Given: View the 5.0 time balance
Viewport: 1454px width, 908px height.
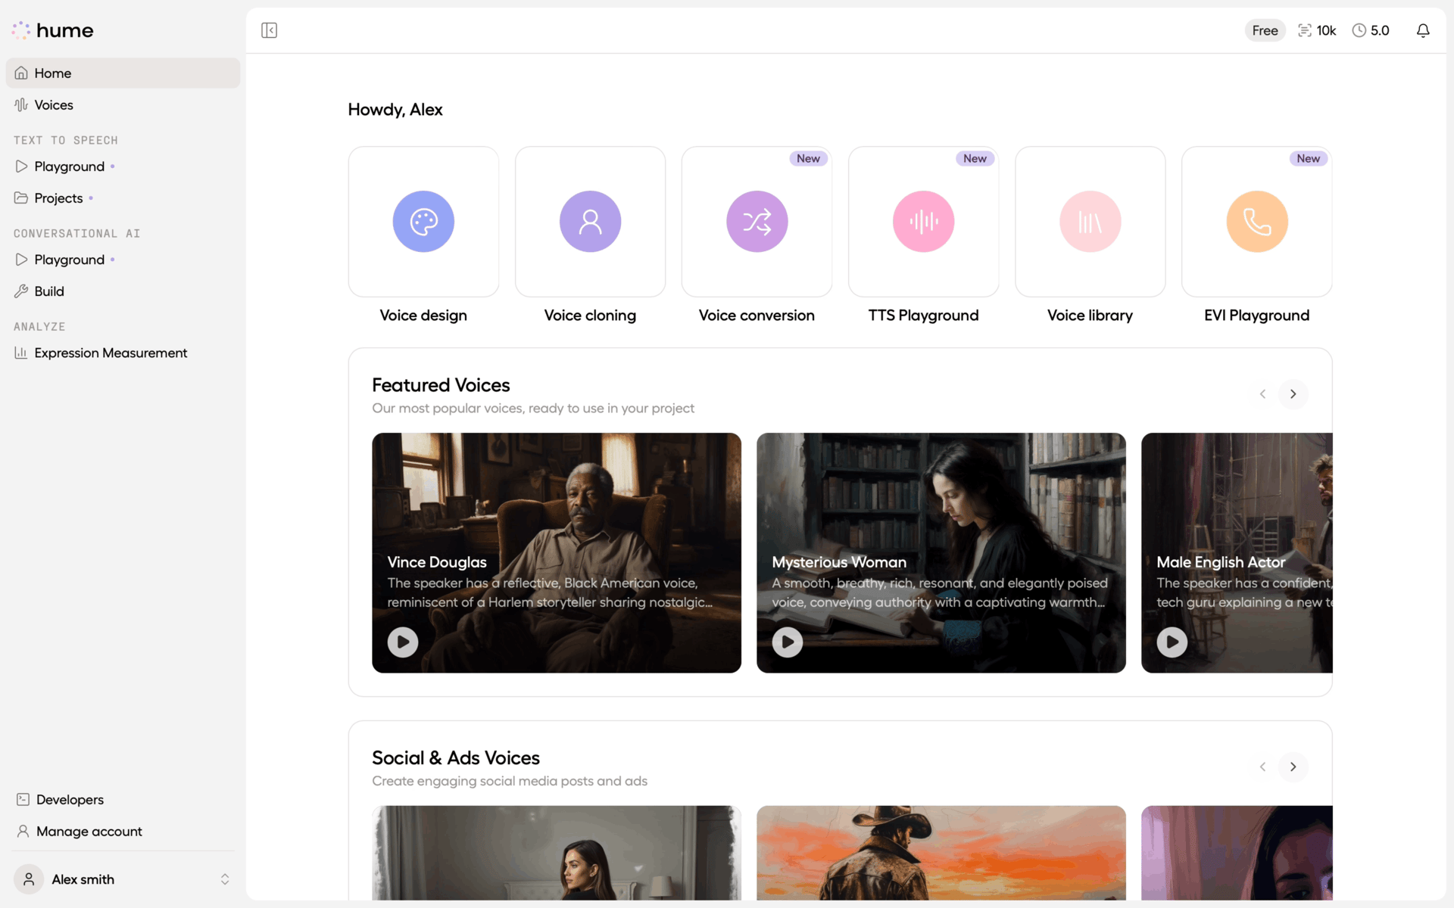Looking at the screenshot, I should (x=1371, y=30).
